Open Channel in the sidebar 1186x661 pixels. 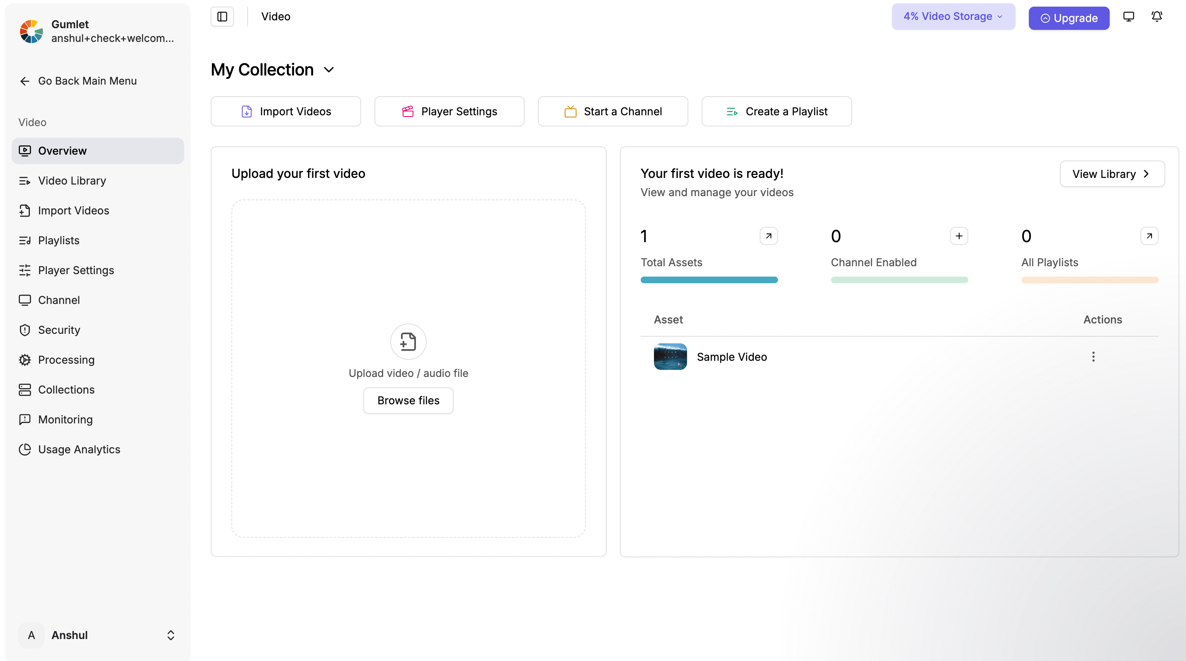(x=97, y=300)
